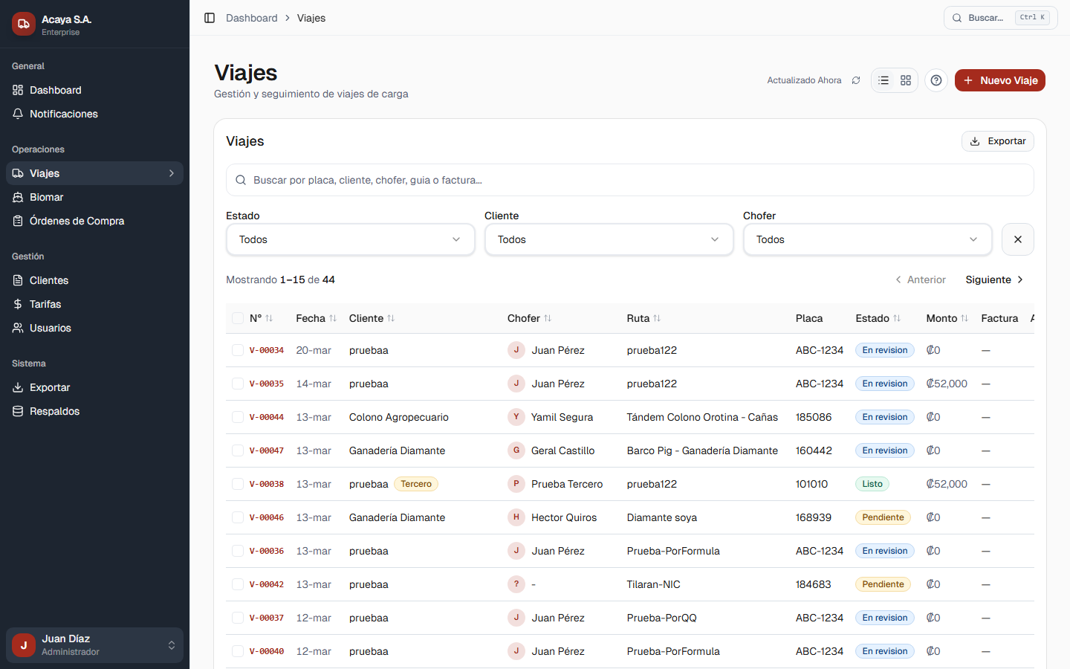Screen dimensions: 1070x669
Task: Open the Juan Díaz account switcher
Action: click(94, 644)
